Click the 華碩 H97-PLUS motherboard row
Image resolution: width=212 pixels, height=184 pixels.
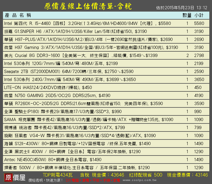pyautogui.click(x=106, y=39)
